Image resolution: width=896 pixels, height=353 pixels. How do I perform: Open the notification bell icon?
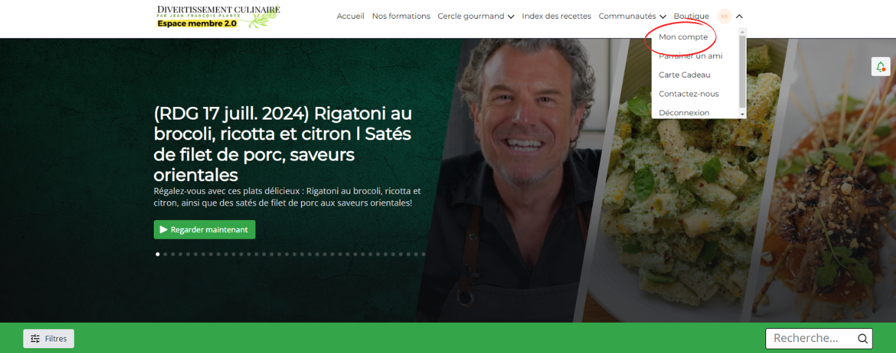pyautogui.click(x=881, y=66)
